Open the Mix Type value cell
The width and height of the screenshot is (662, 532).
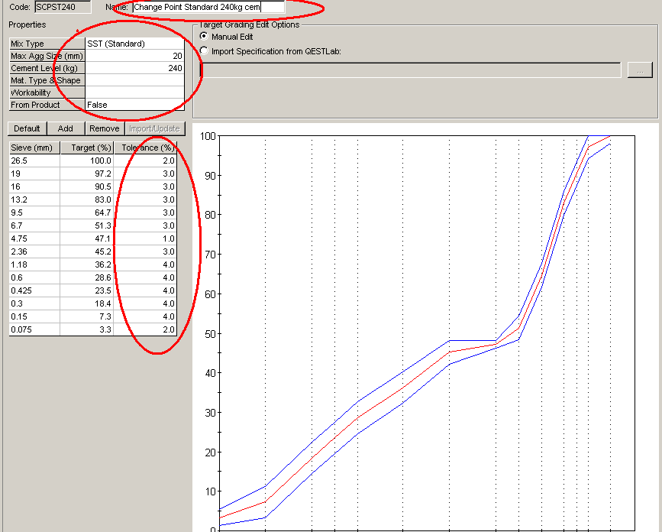coord(134,44)
